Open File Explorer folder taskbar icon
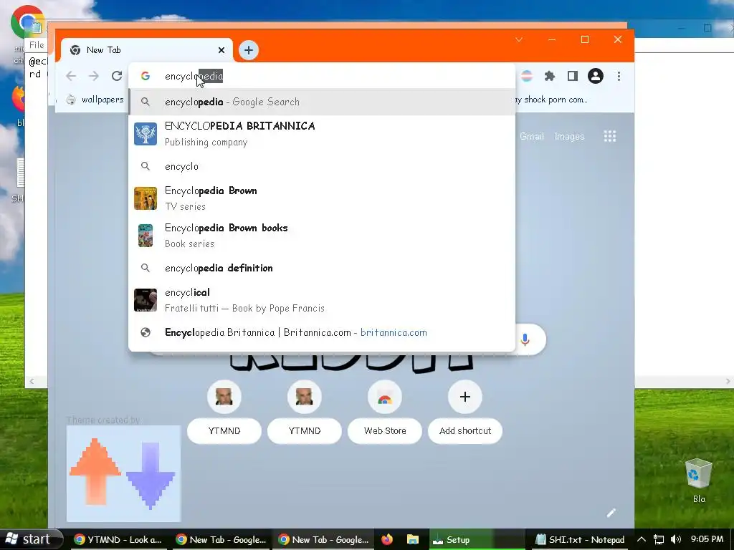 pyautogui.click(x=412, y=540)
